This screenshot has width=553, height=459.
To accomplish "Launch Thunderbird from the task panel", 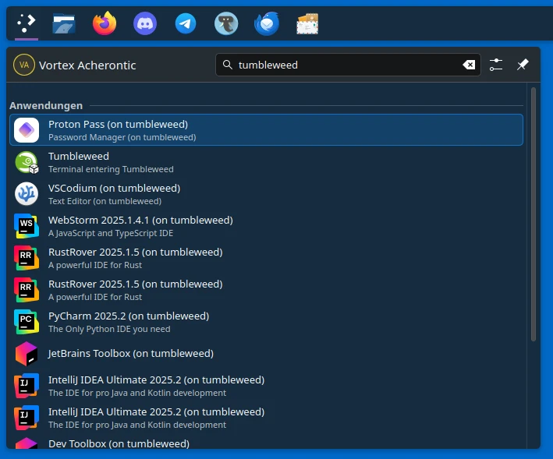I will (267, 23).
